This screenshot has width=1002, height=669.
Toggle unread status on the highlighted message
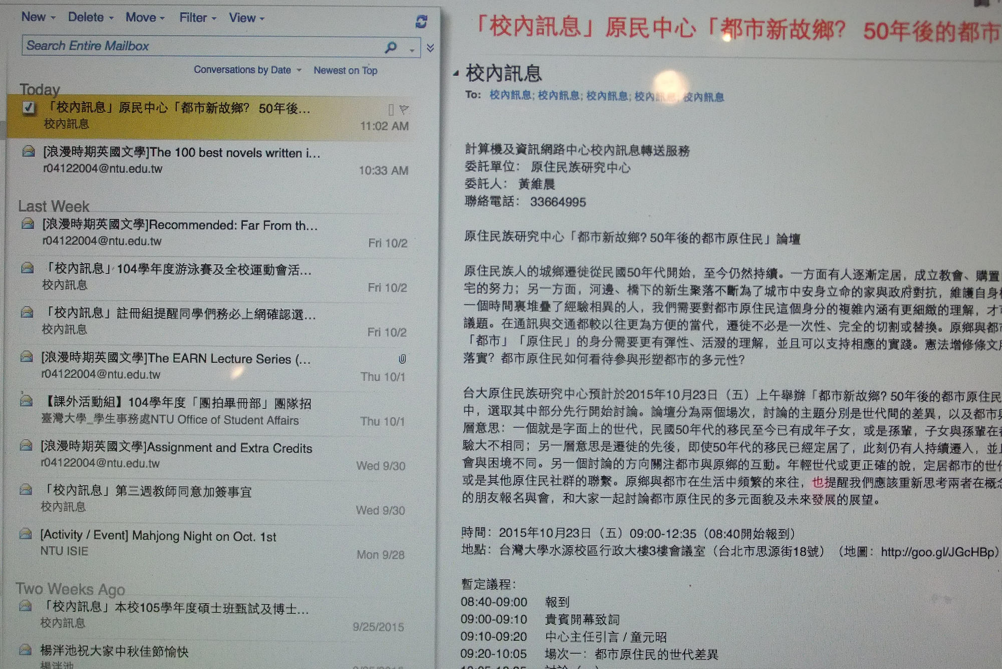[x=391, y=110]
